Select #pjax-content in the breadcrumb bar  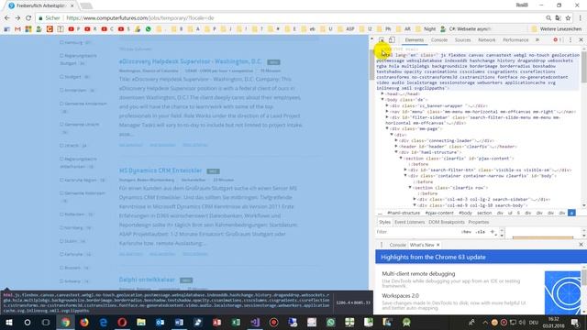pos(439,213)
